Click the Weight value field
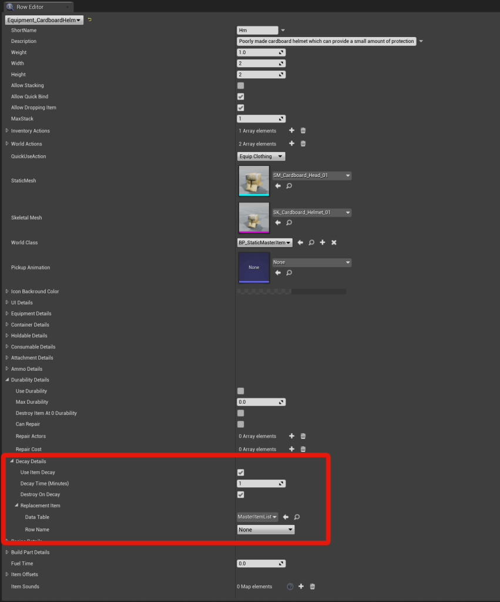The image size is (500, 602). click(x=261, y=52)
